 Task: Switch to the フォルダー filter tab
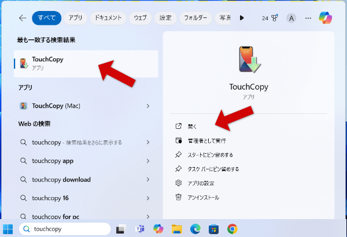(x=195, y=18)
